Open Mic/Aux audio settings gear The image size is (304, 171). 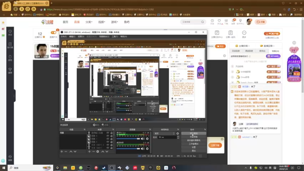147,139
